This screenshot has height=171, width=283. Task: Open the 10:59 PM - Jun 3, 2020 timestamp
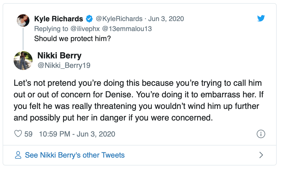[77, 134]
